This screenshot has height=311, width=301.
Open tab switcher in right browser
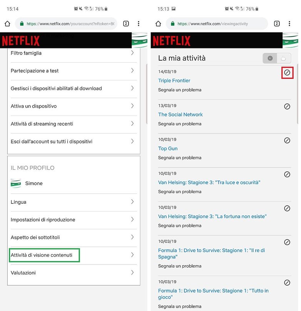click(x=277, y=23)
